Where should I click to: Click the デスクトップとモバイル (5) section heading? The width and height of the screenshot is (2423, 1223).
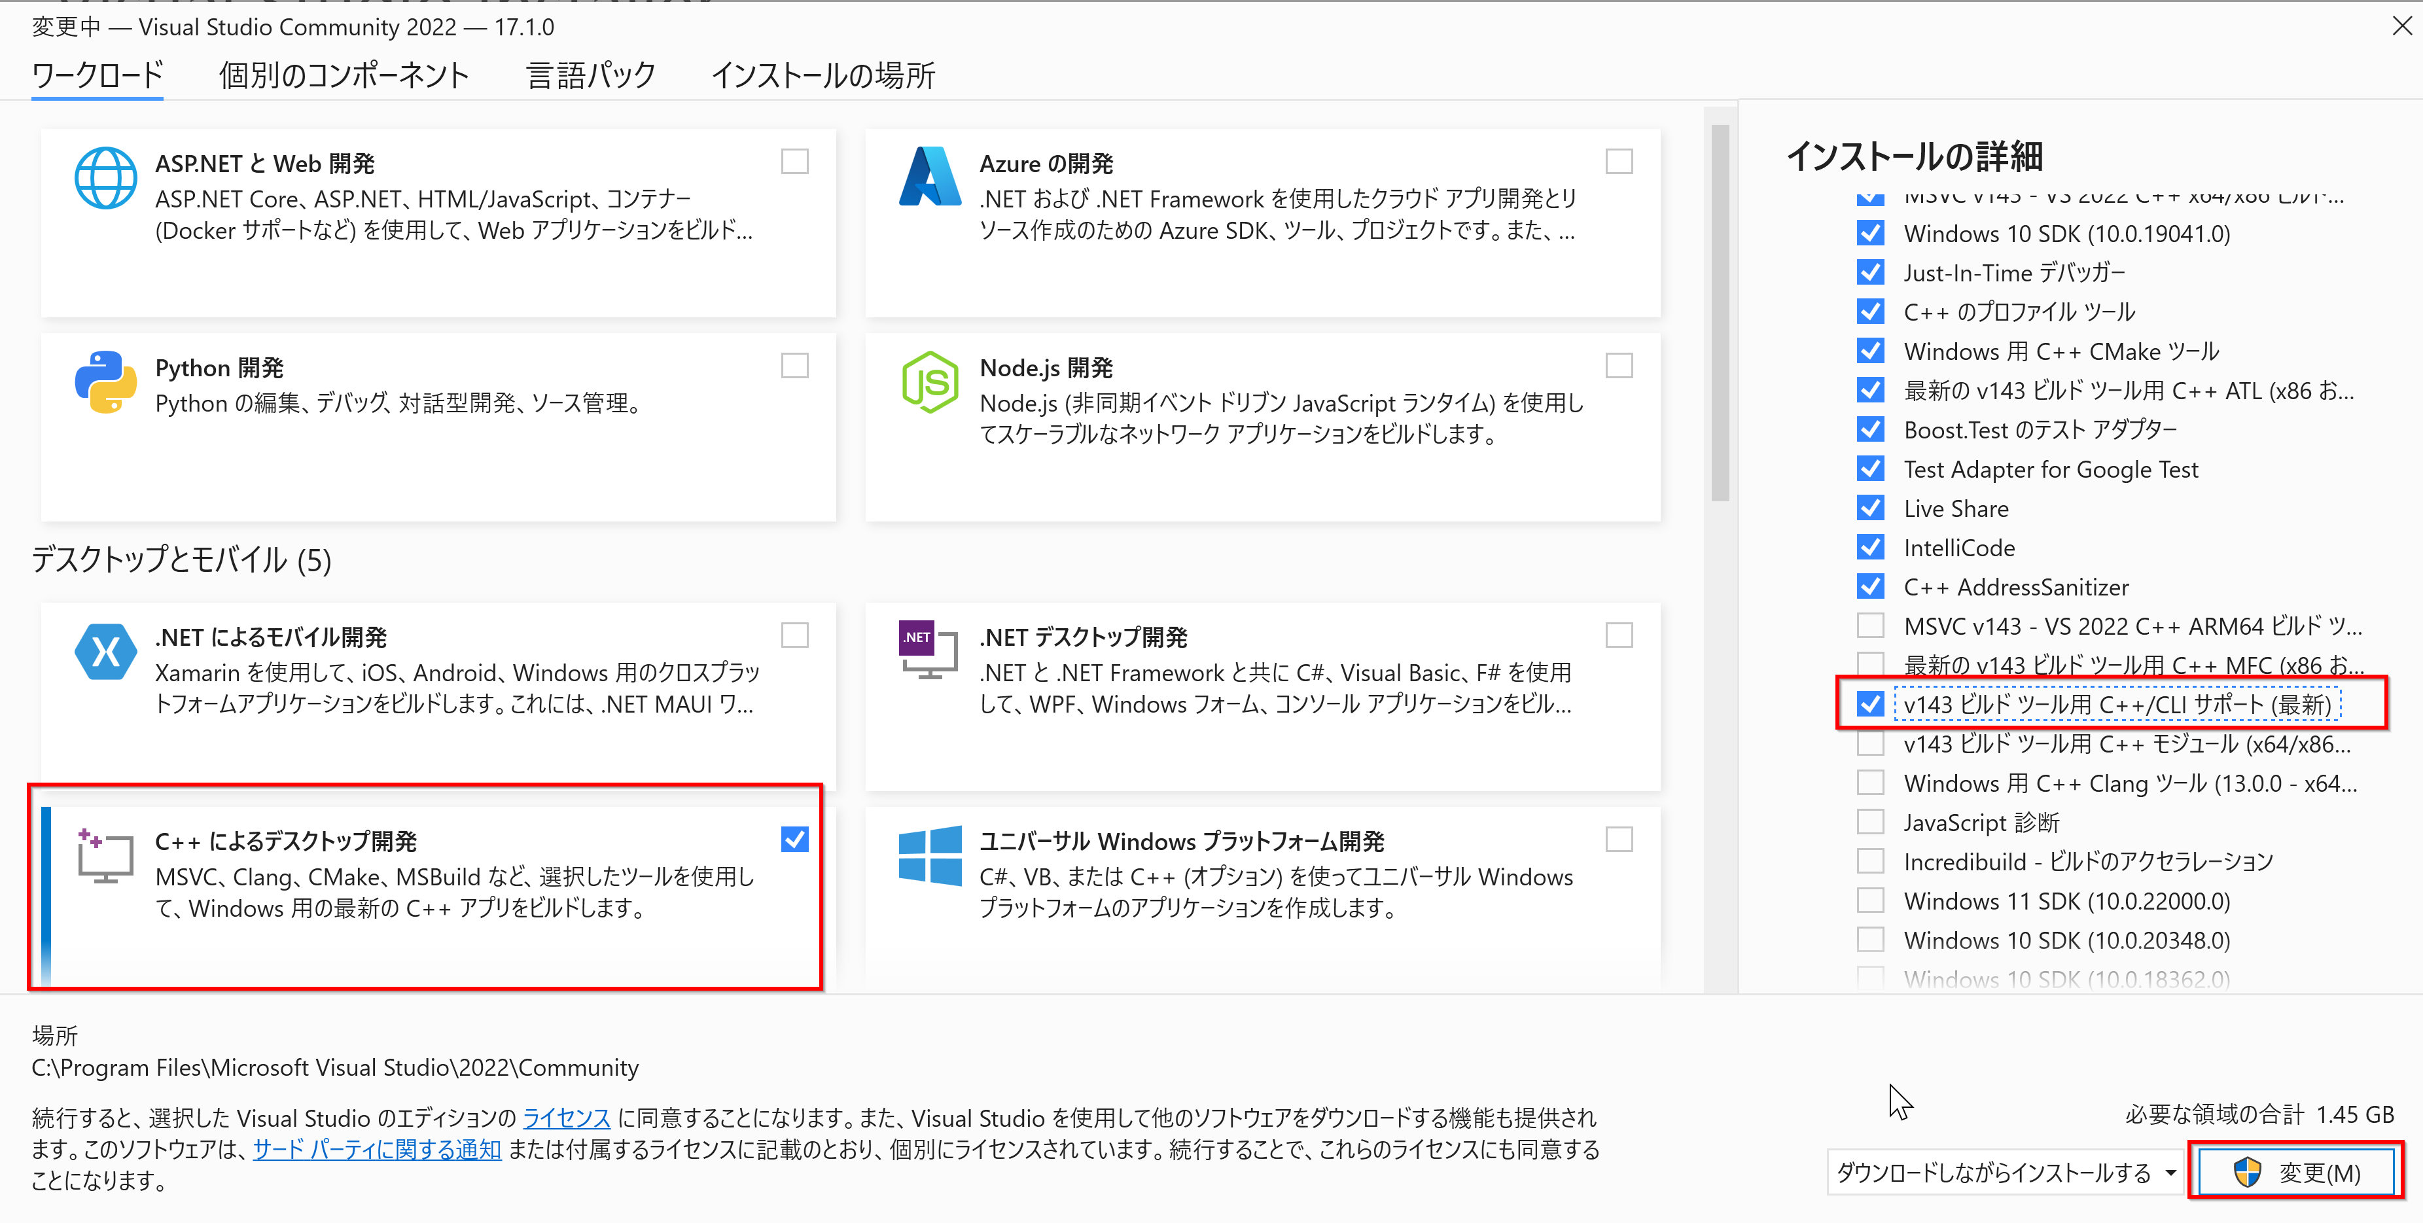coord(181,559)
